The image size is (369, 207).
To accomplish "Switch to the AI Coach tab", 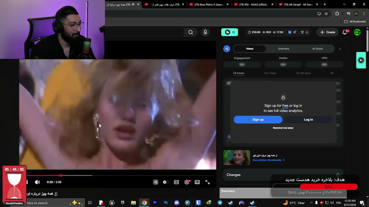I will click(318, 49).
